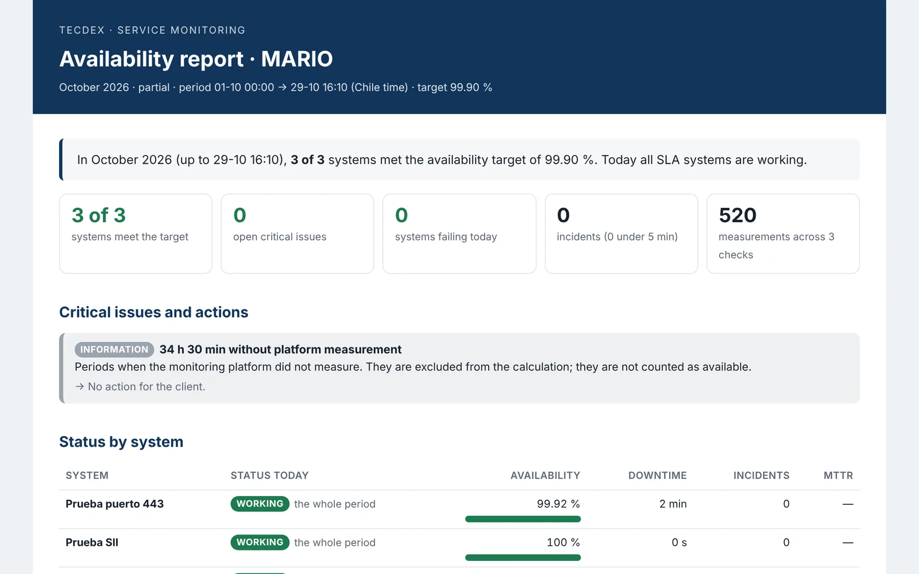Viewport: 919px width, 574px height.
Task: Click the incidents count for Prueba puerto 443
Action: (x=786, y=504)
